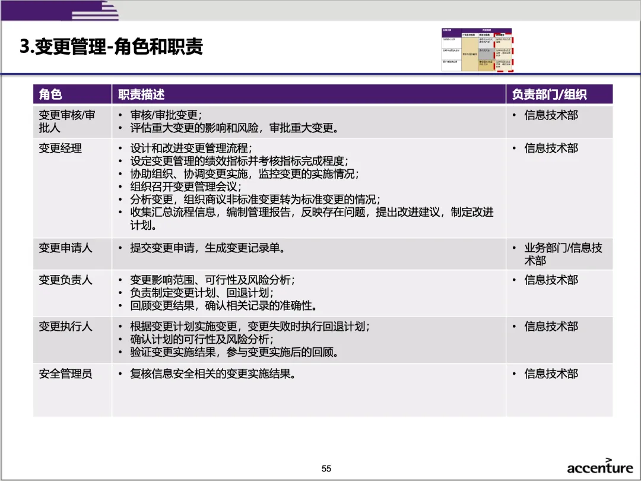Click the line 根据变更计划实施变更
Screen dimensions: 641x481
250,327
